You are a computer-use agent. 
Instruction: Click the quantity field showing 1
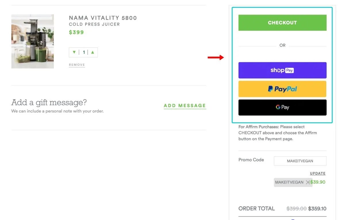point(84,52)
